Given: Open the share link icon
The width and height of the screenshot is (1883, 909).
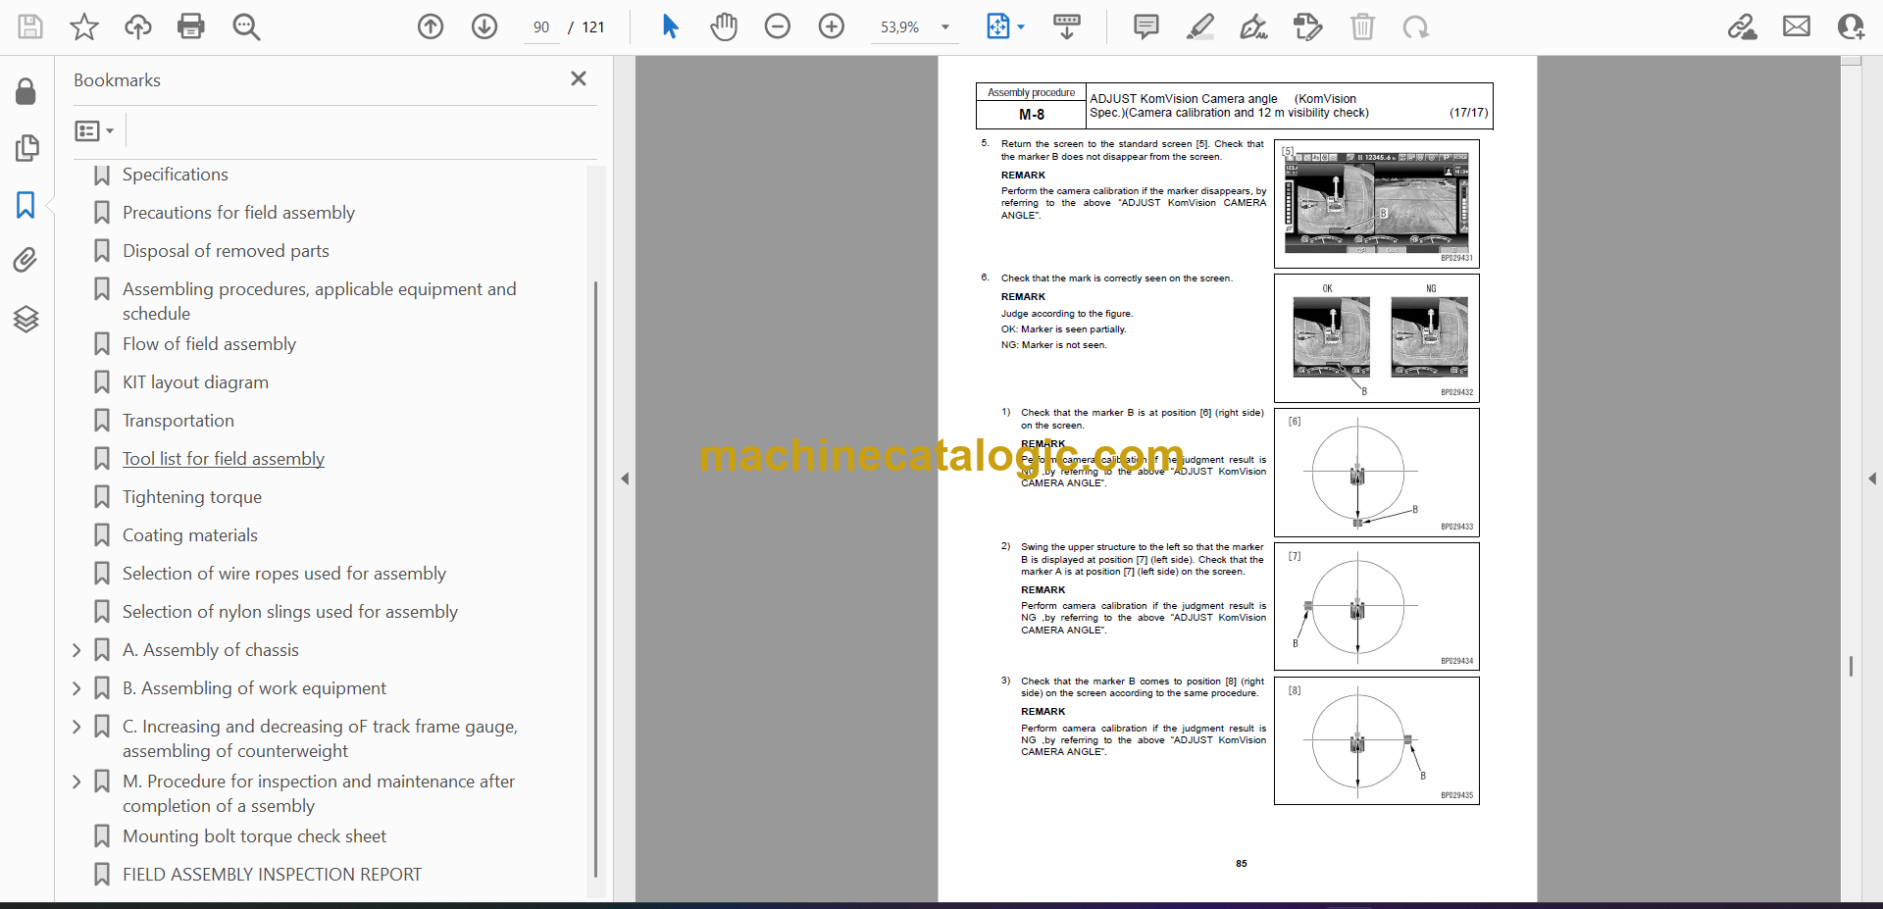Looking at the screenshot, I should pos(1743,26).
